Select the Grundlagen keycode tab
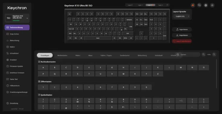222x114 pixels. (x=45, y=55)
